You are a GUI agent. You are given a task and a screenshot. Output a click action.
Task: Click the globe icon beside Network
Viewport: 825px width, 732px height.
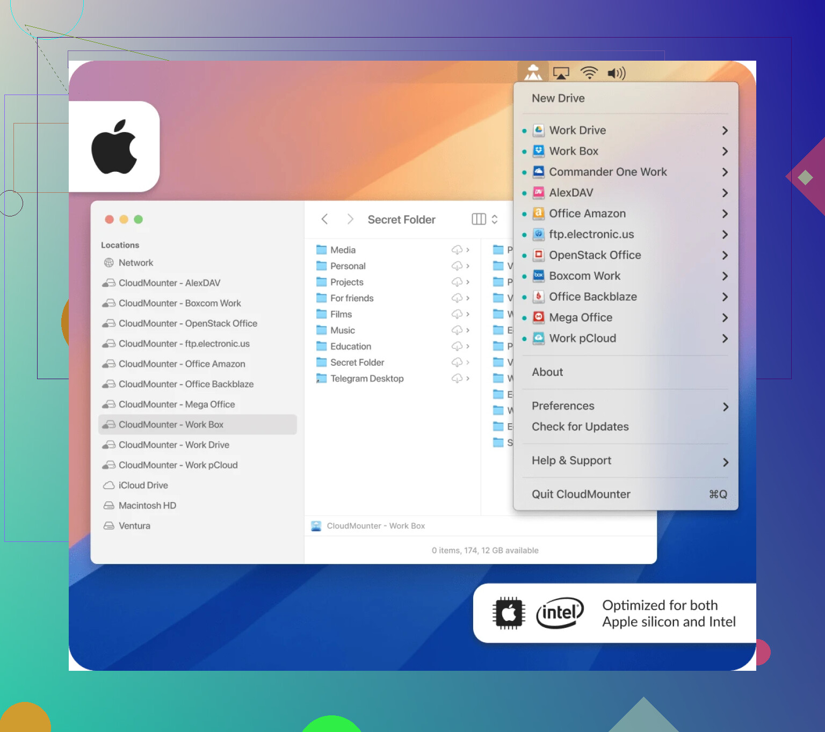[109, 263]
